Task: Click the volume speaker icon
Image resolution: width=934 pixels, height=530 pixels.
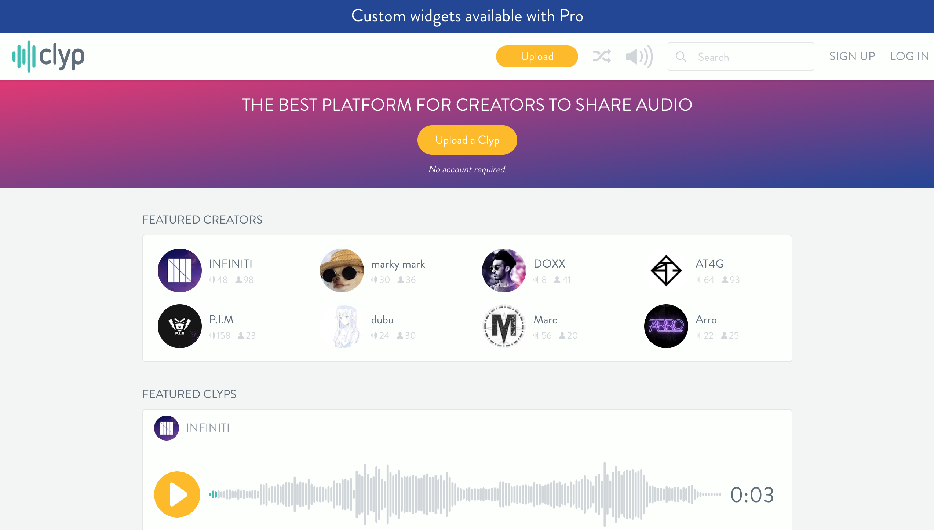Action: 639,56
